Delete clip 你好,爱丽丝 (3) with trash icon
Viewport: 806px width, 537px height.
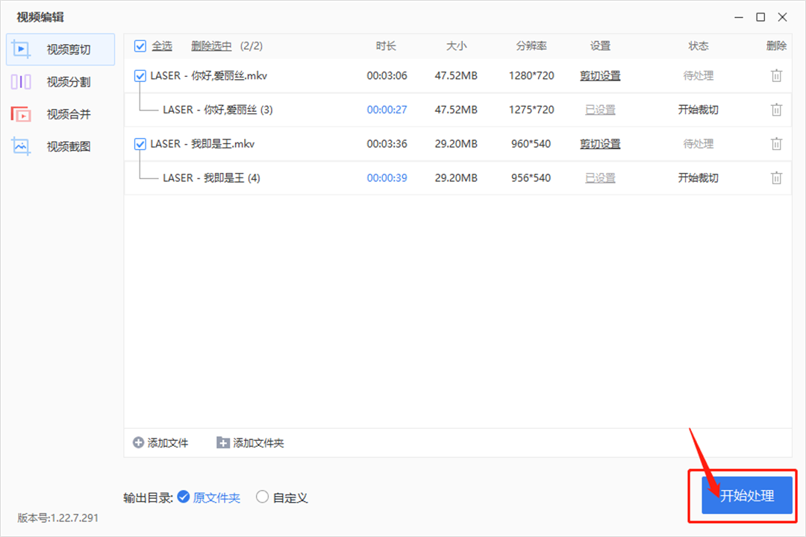776,110
